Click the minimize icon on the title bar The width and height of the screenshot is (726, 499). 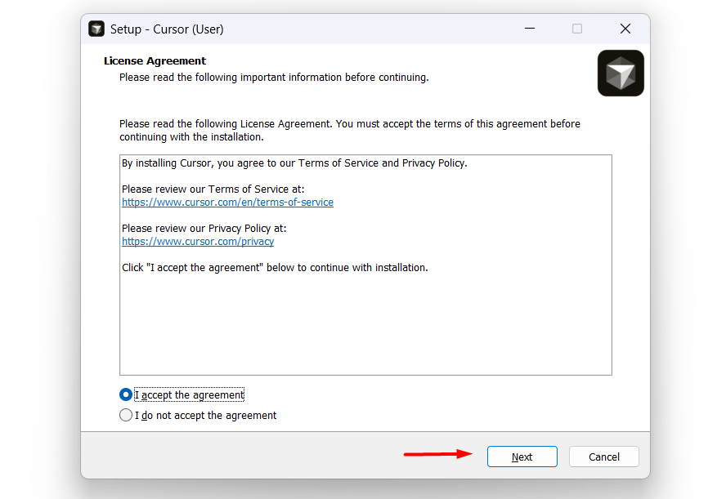[530, 28]
